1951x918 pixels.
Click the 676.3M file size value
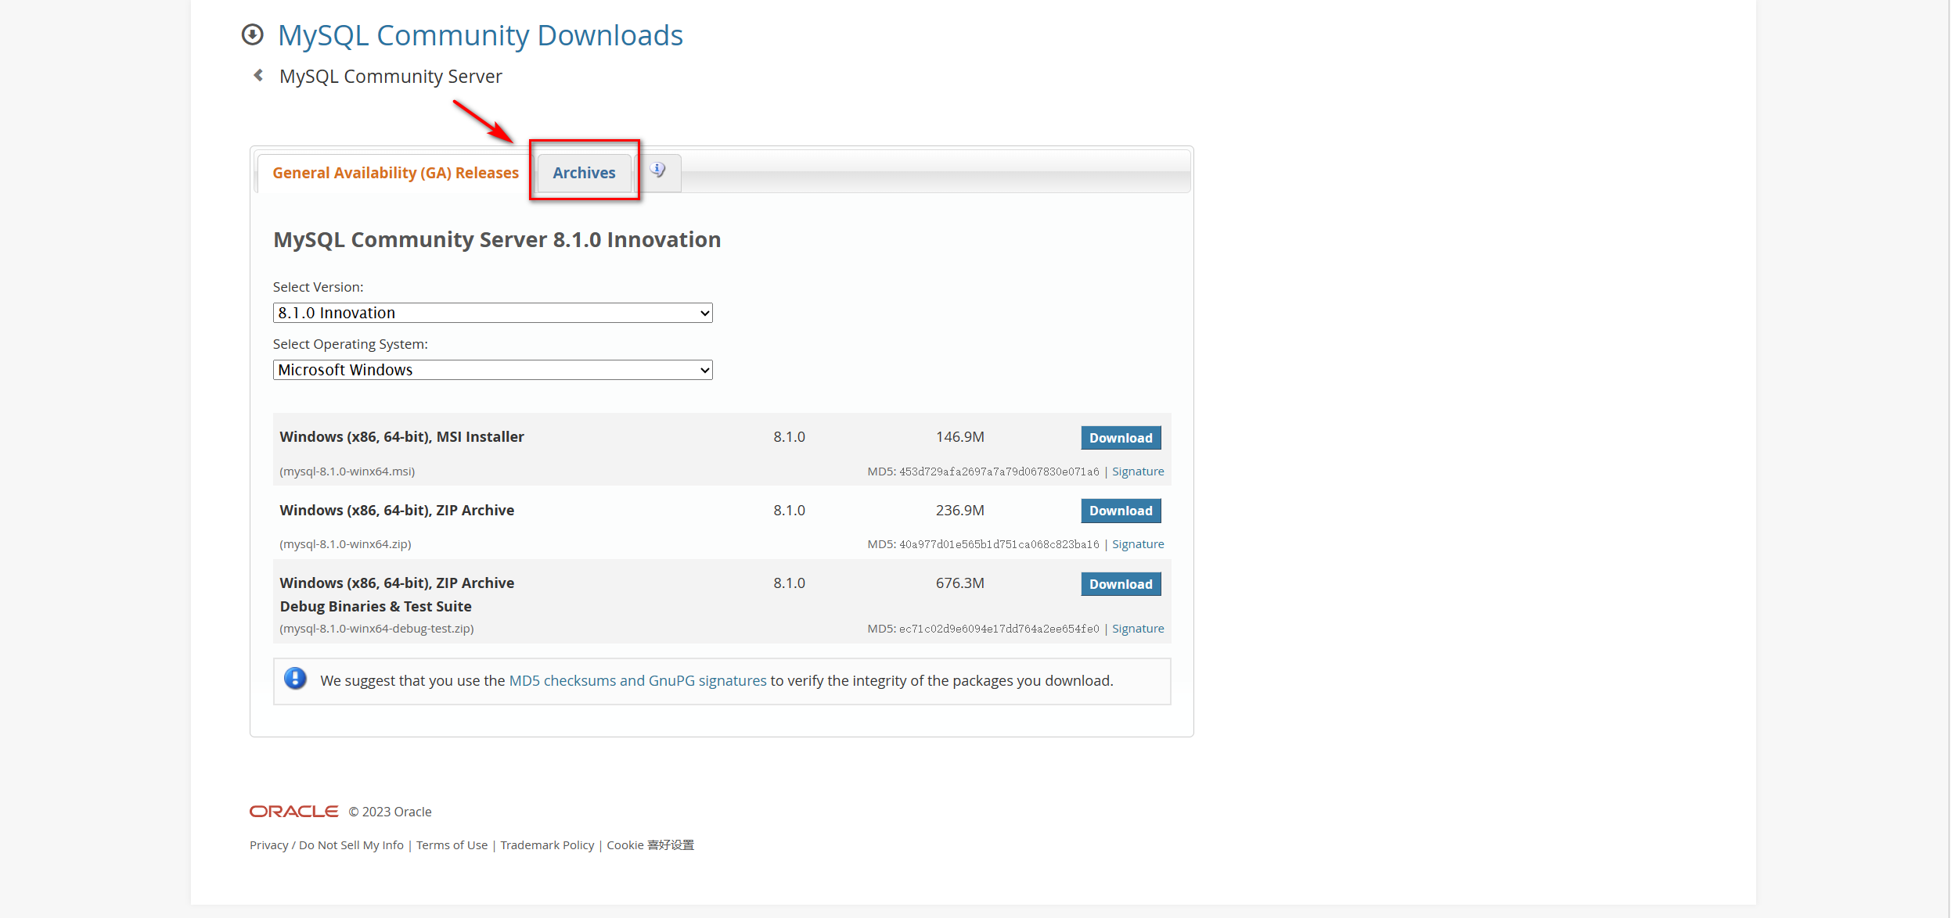click(x=960, y=583)
